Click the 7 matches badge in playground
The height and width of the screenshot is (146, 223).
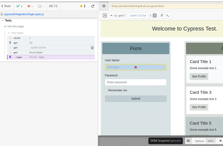tap(155, 15)
